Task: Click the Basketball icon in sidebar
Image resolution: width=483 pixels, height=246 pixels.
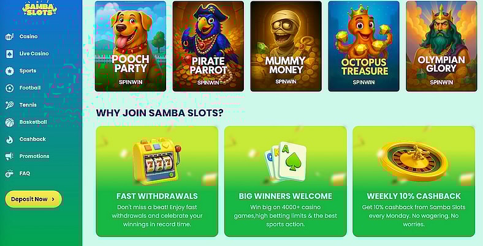Action: [x=10, y=122]
